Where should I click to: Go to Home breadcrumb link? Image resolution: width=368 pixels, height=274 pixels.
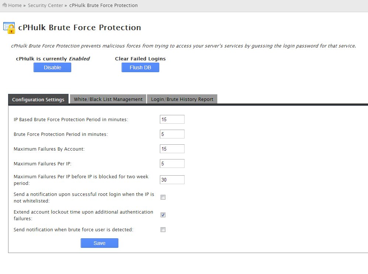[15, 5]
